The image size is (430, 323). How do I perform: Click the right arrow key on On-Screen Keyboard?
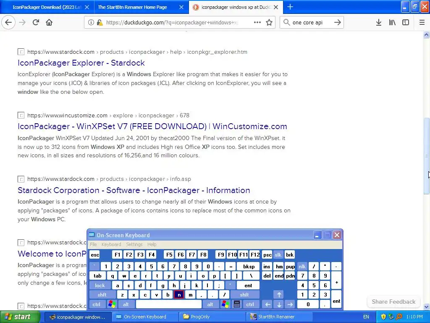tap(290, 304)
